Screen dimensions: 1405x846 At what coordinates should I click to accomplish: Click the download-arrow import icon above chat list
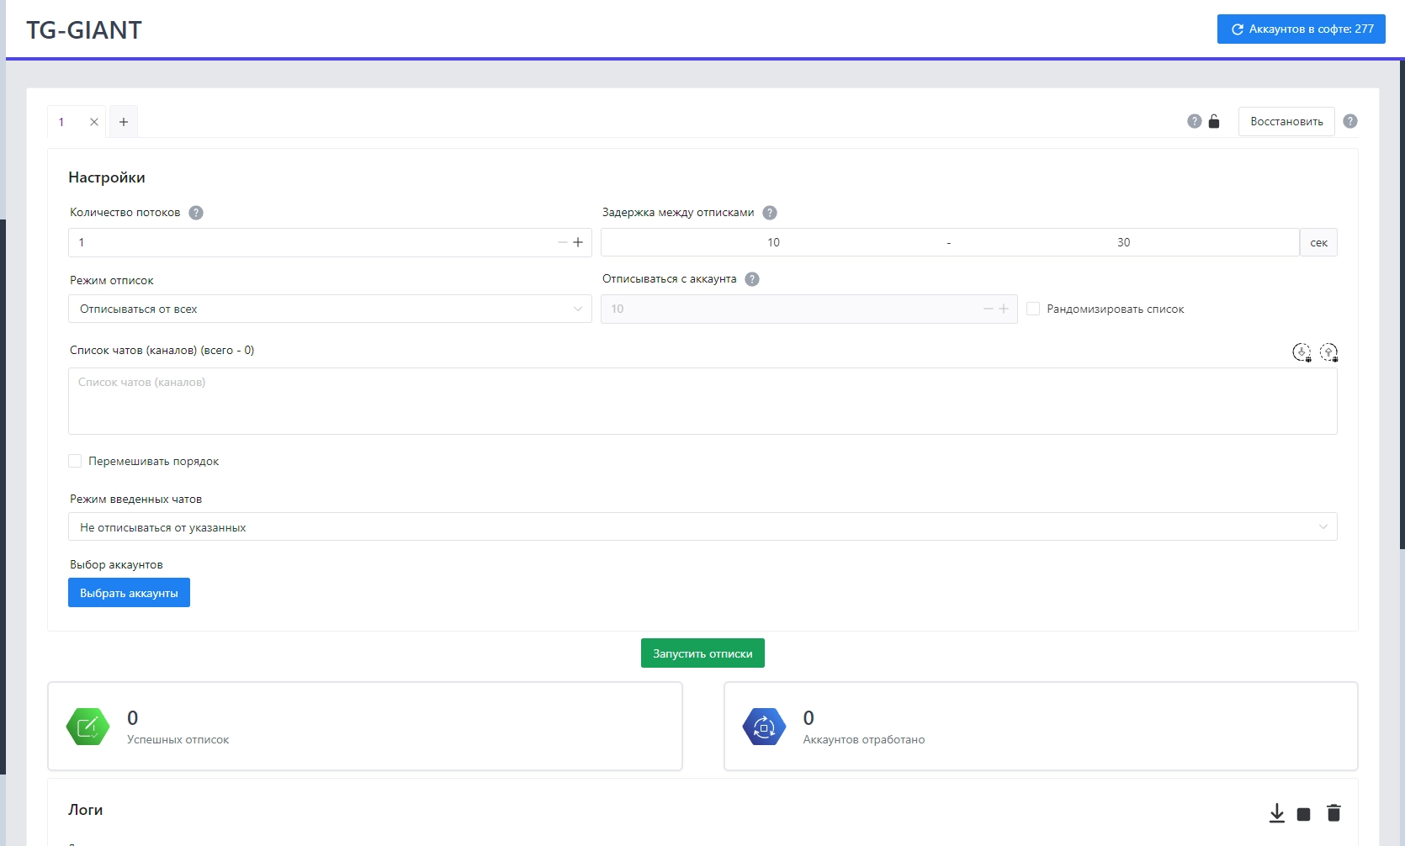pyautogui.click(x=1302, y=352)
